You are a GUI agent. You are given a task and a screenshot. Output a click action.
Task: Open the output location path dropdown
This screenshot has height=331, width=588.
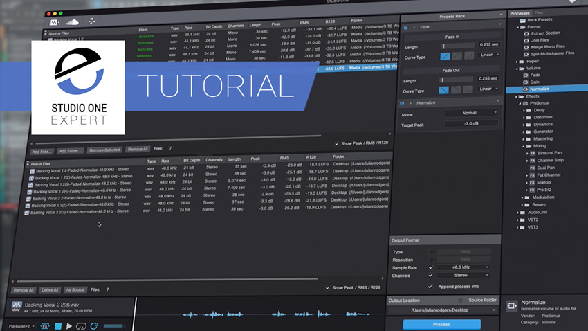[x=443, y=310]
